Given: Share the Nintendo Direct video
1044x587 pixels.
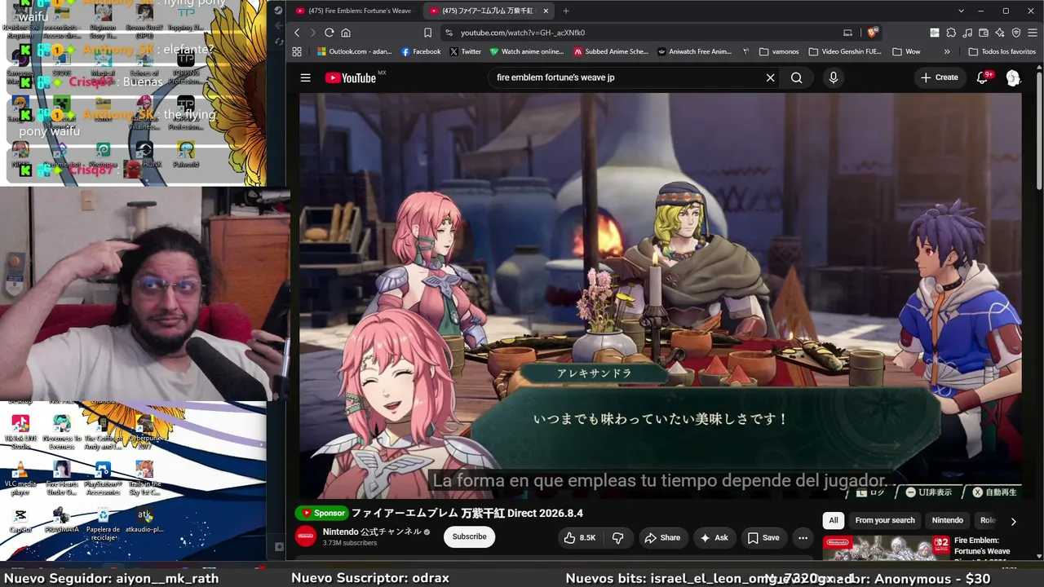Looking at the screenshot, I should (x=662, y=537).
